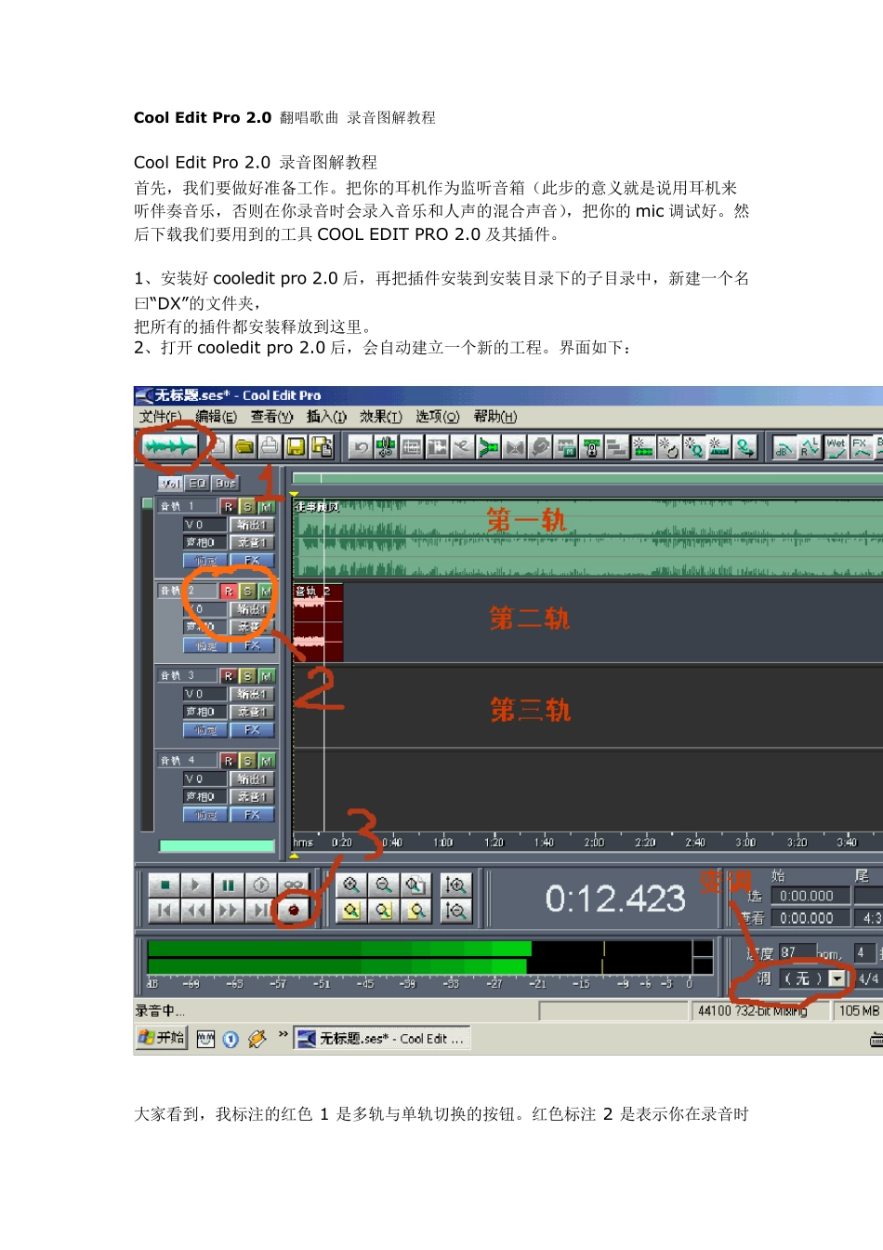This screenshot has height=1250, width=883.
Task: Click the FX button on track 3
Action: pyautogui.click(x=252, y=730)
